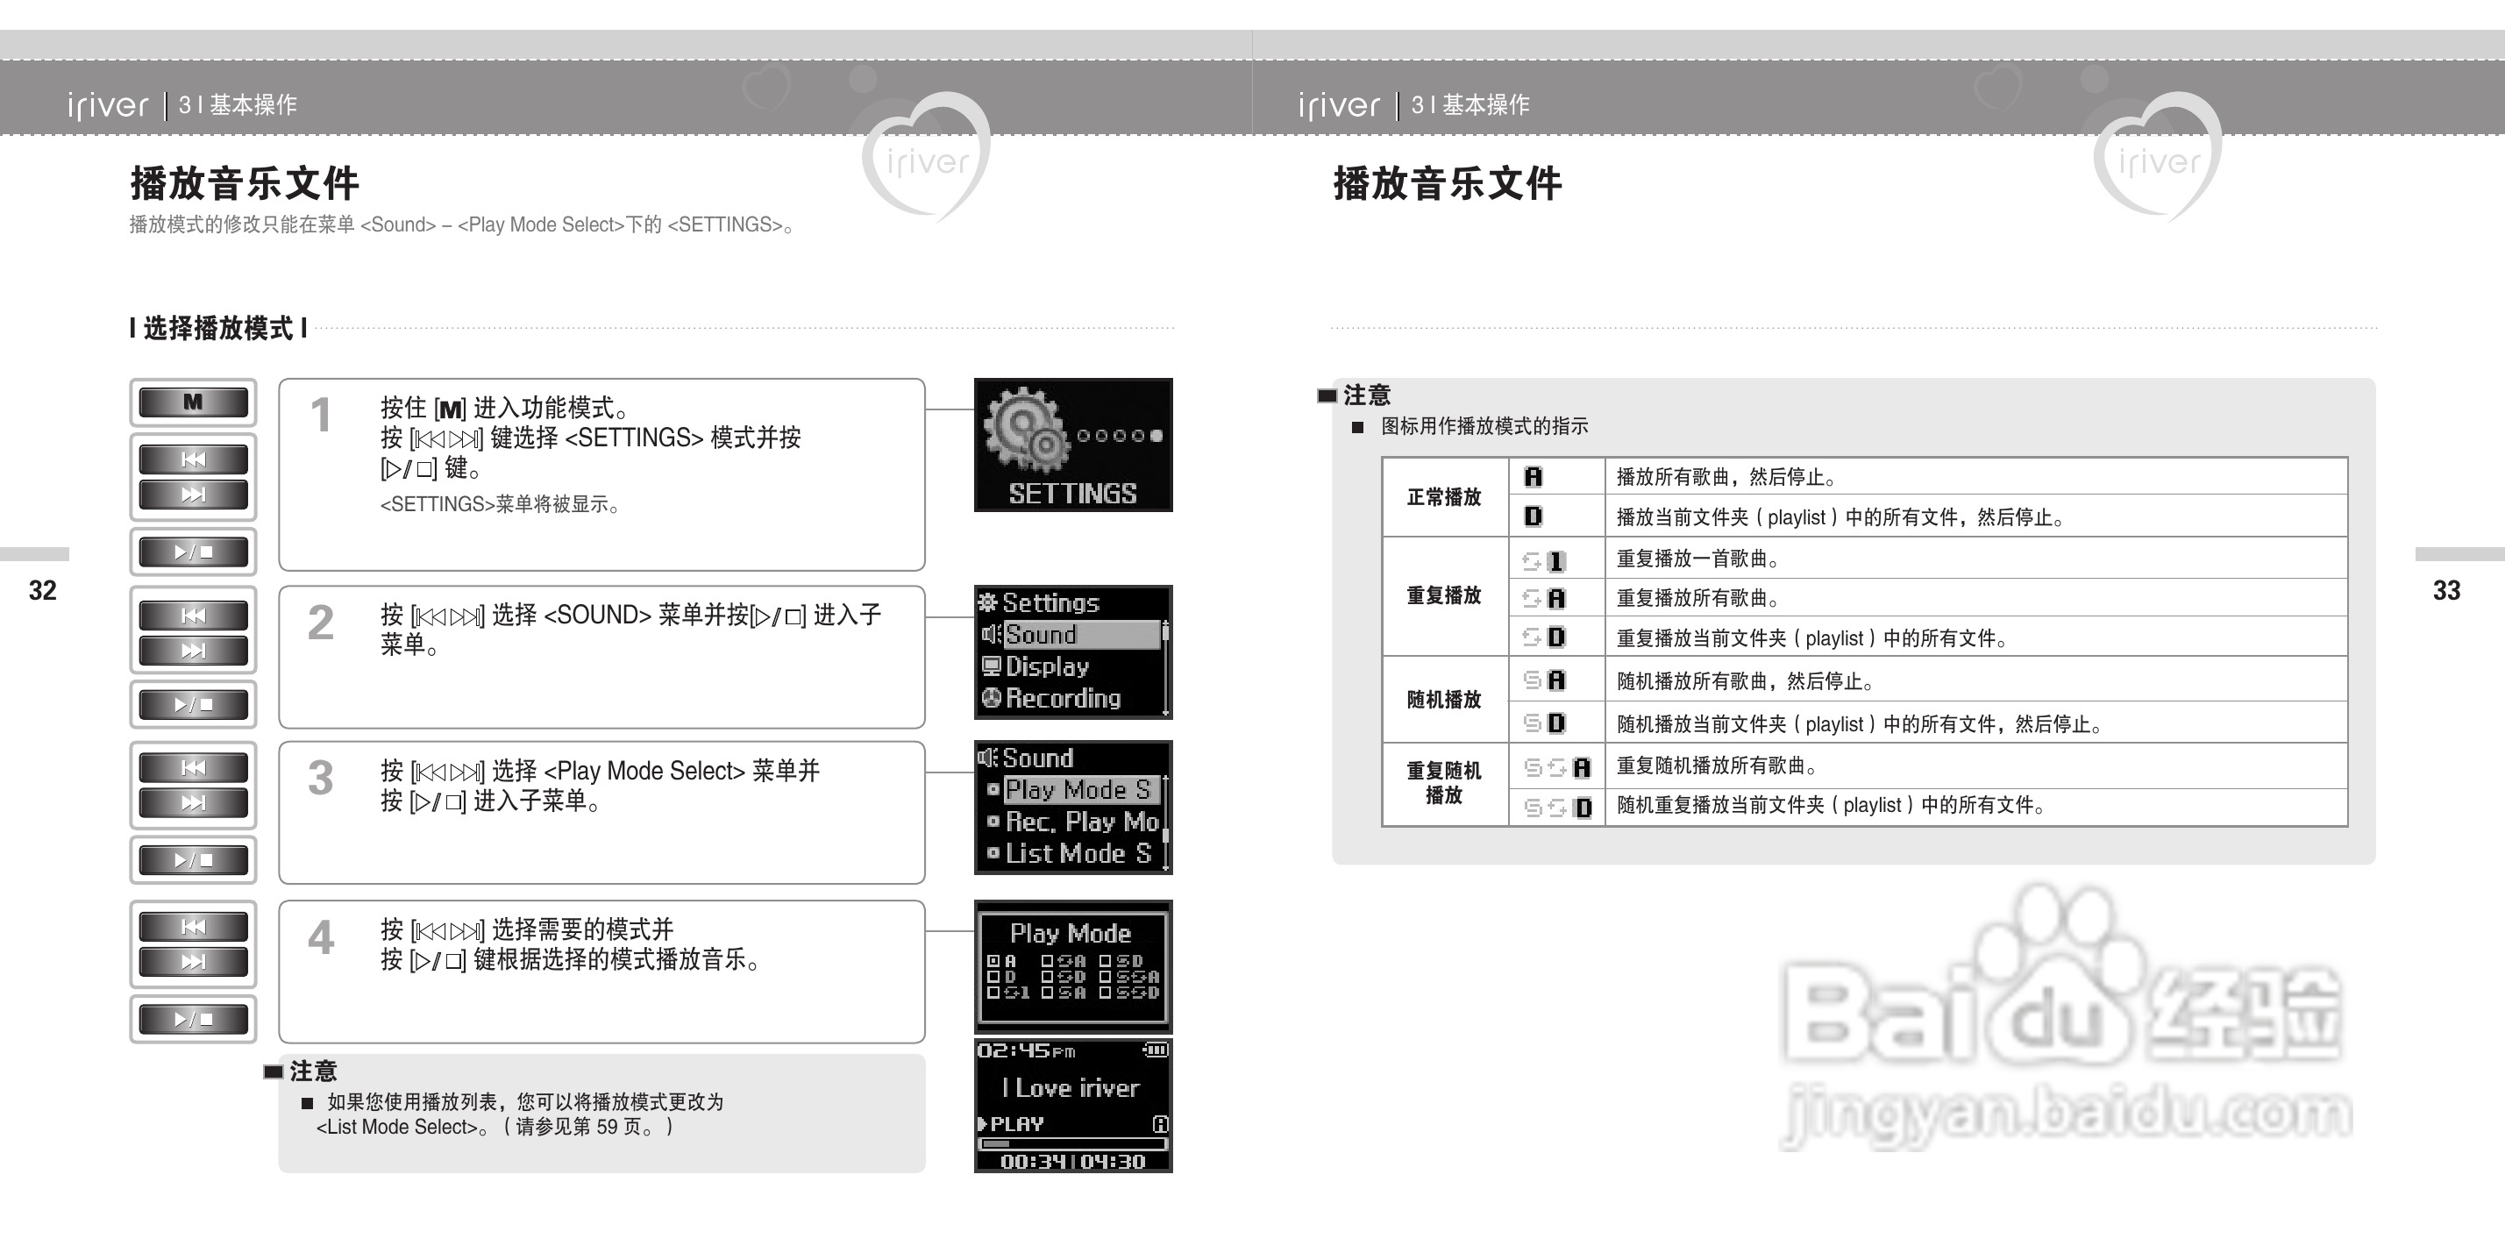Click the speaker icon next to highlighted Sound
2505x1253 pixels.
[990, 634]
